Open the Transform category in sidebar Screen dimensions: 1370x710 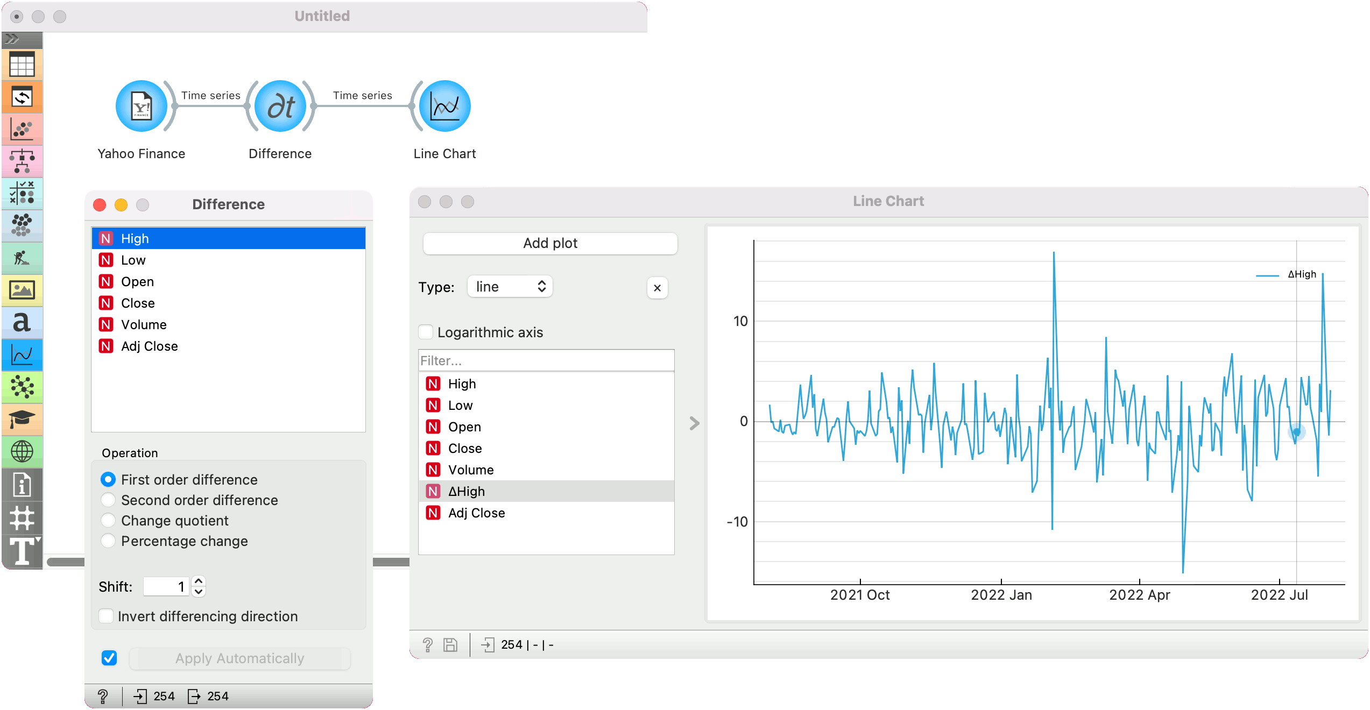[22, 97]
